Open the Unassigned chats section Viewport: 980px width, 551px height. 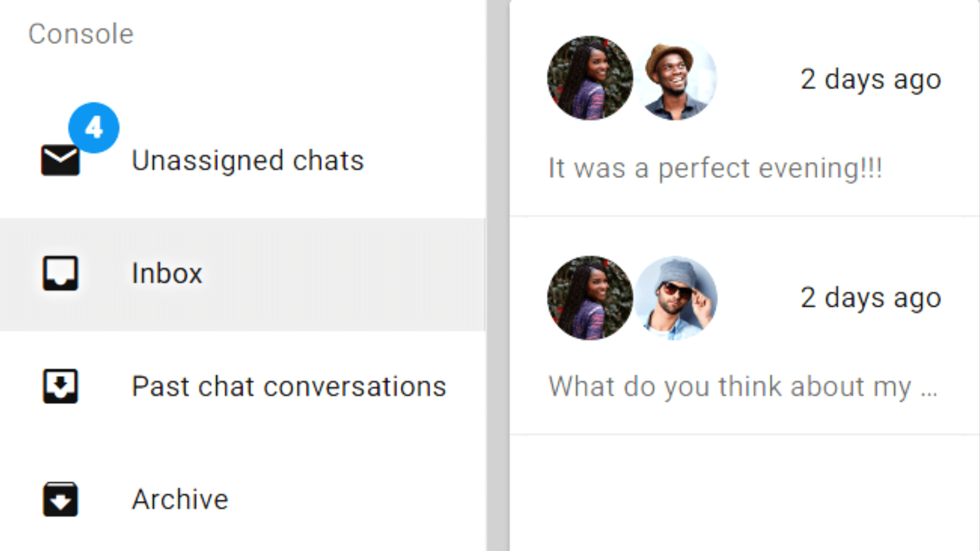(x=248, y=161)
